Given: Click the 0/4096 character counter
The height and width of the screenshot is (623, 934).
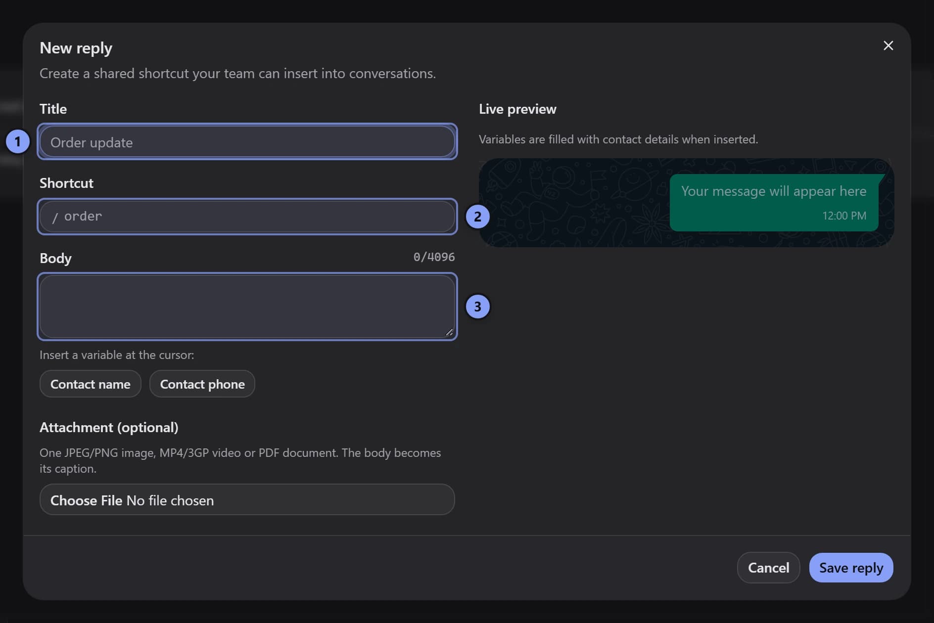Looking at the screenshot, I should [x=434, y=257].
